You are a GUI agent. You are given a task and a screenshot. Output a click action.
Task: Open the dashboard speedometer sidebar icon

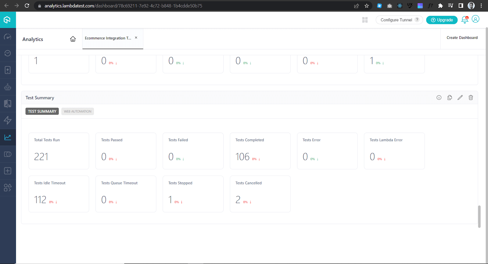click(x=8, y=37)
